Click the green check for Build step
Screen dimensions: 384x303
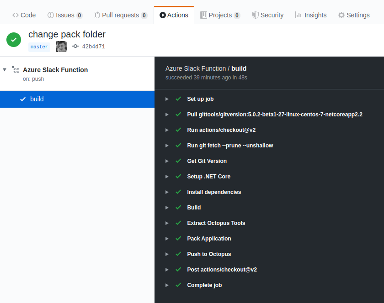pyautogui.click(x=178, y=207)
